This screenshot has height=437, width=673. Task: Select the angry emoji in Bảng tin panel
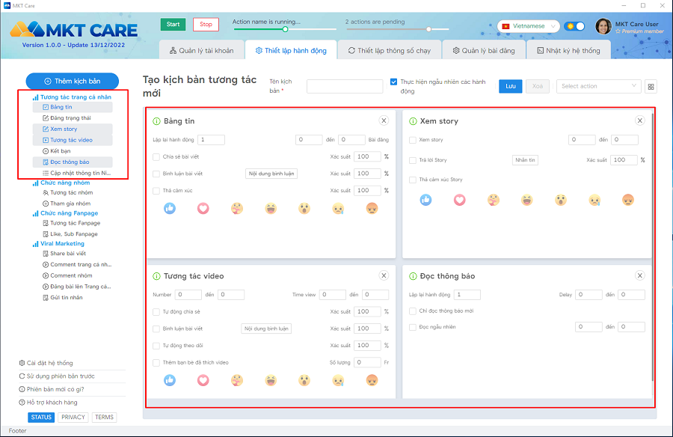(x=372, y=208)
